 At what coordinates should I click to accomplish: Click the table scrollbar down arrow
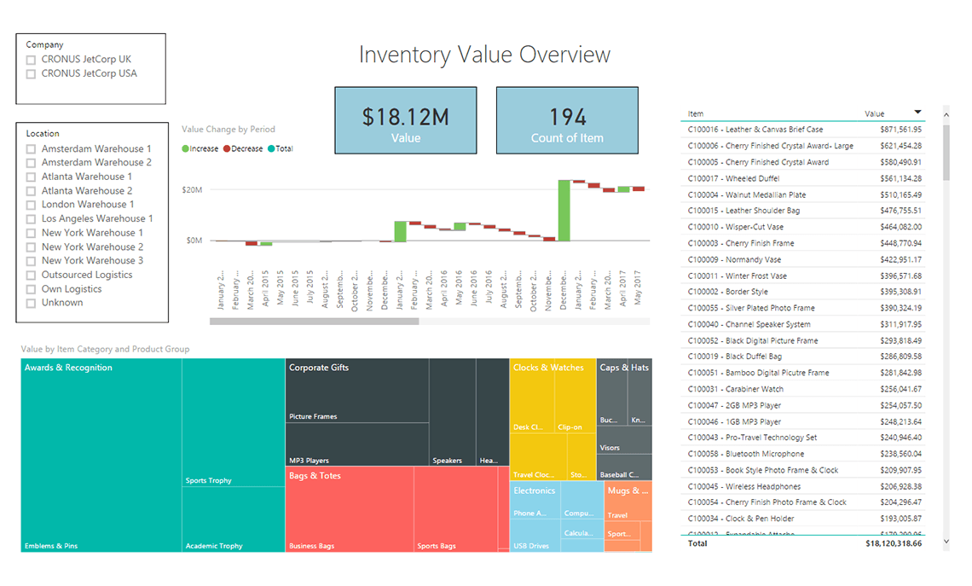click(x=946, y=542)
